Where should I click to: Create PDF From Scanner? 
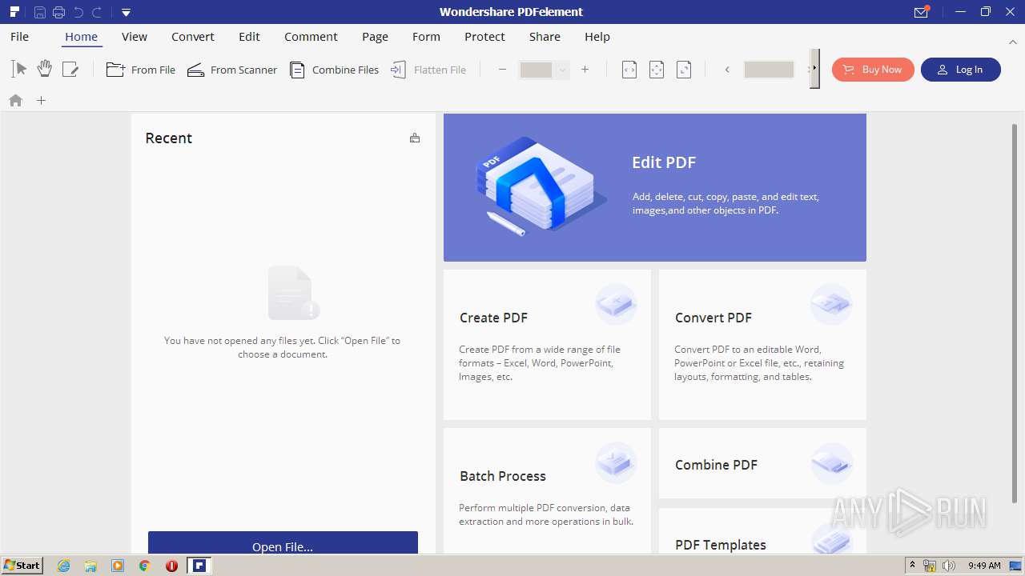tap(232, 70)
